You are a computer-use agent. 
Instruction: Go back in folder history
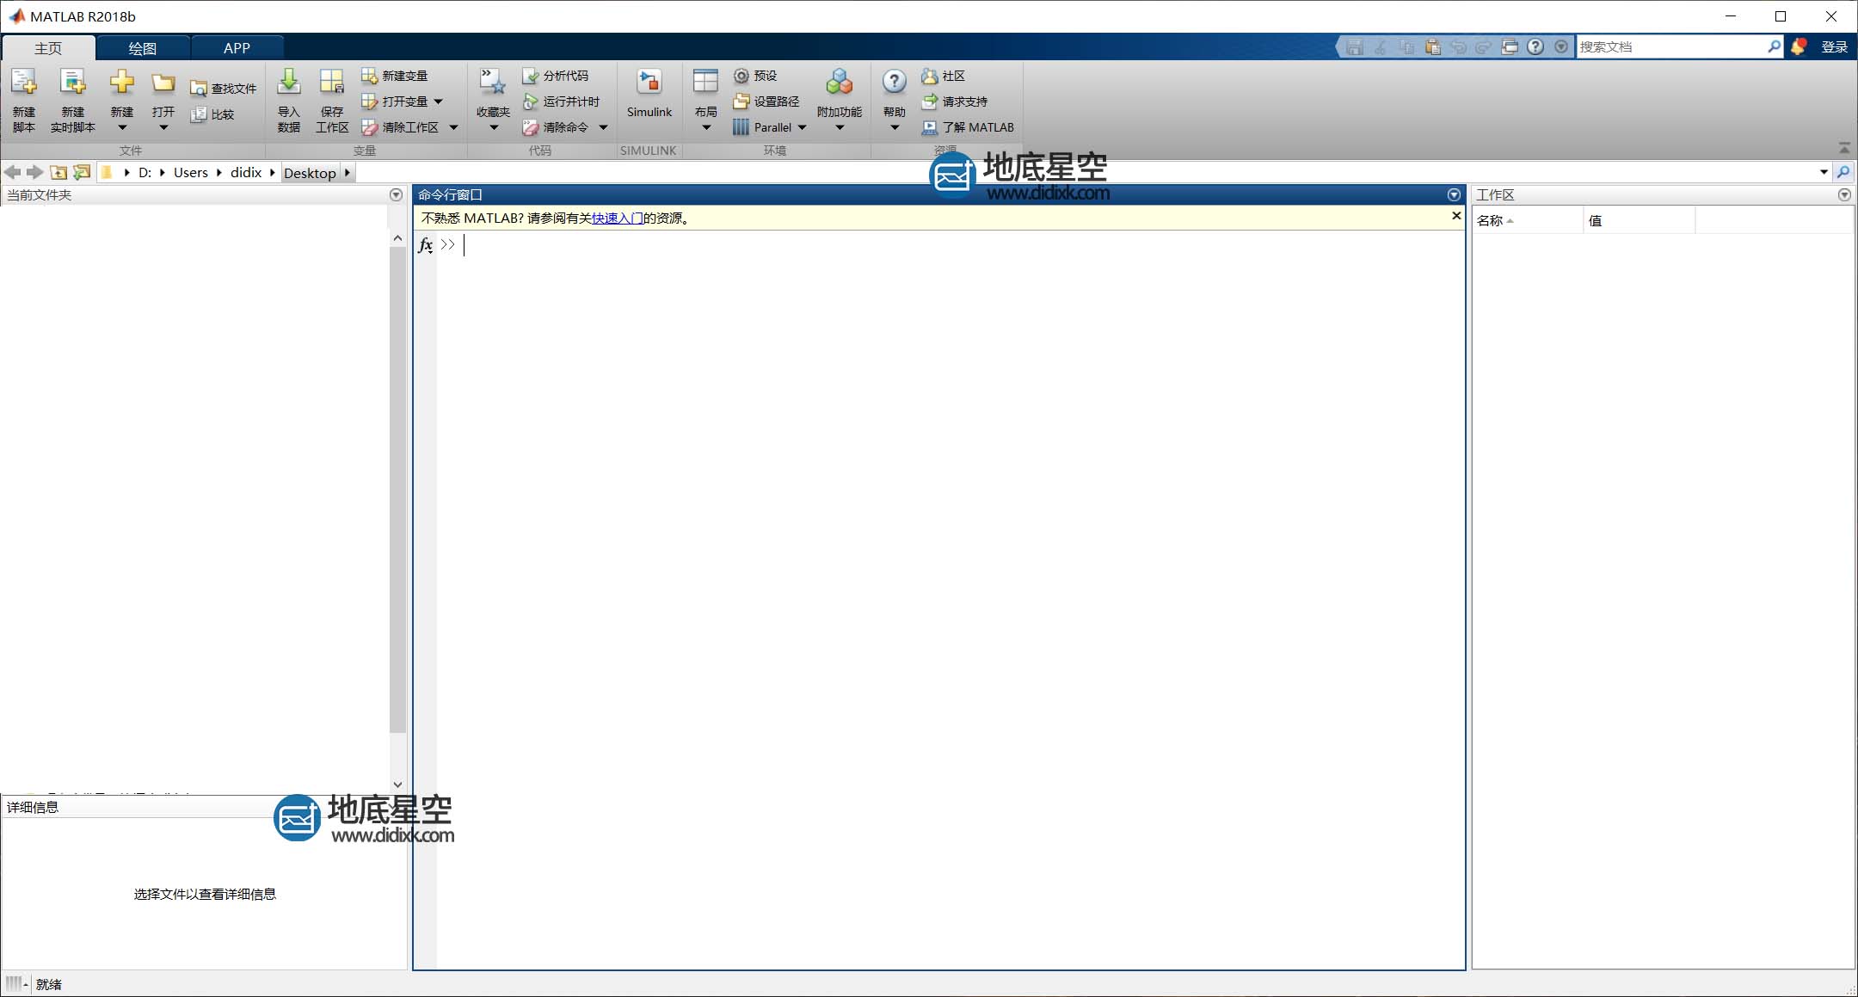[x=12, y=173]
